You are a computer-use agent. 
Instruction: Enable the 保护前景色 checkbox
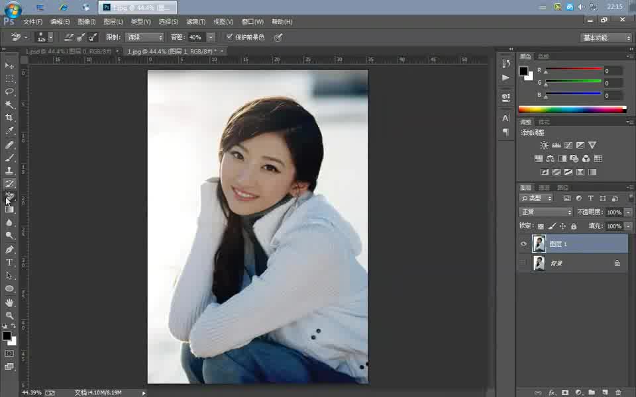click(x=231, y=37)
